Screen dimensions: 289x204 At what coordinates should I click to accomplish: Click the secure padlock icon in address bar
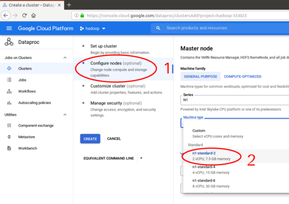point(82,15)
